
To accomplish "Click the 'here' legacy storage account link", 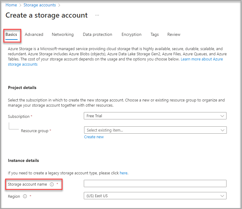I will click(x=124, y=173).
